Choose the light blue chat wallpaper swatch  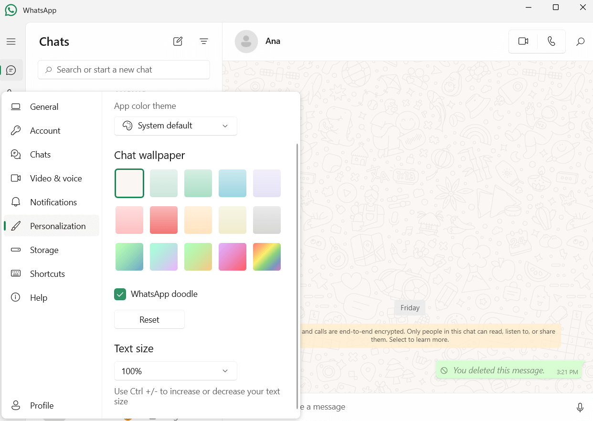(x=233, y=183)
